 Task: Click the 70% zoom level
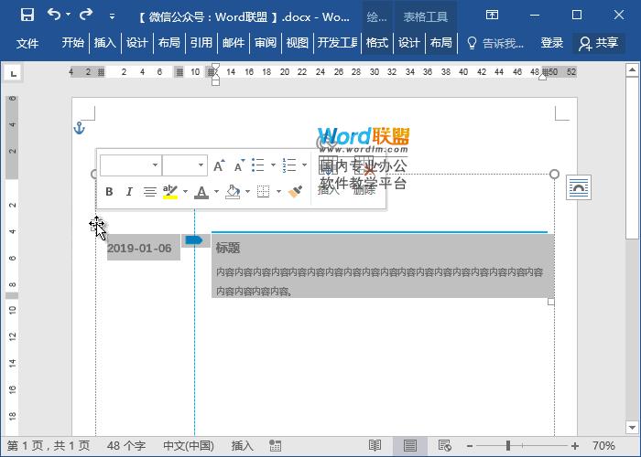click(x=603, y=446)
